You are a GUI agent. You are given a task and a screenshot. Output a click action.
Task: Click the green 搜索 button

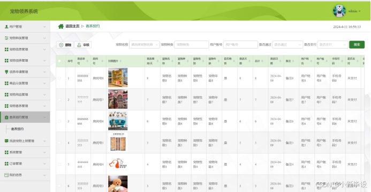tap(357, 44)
